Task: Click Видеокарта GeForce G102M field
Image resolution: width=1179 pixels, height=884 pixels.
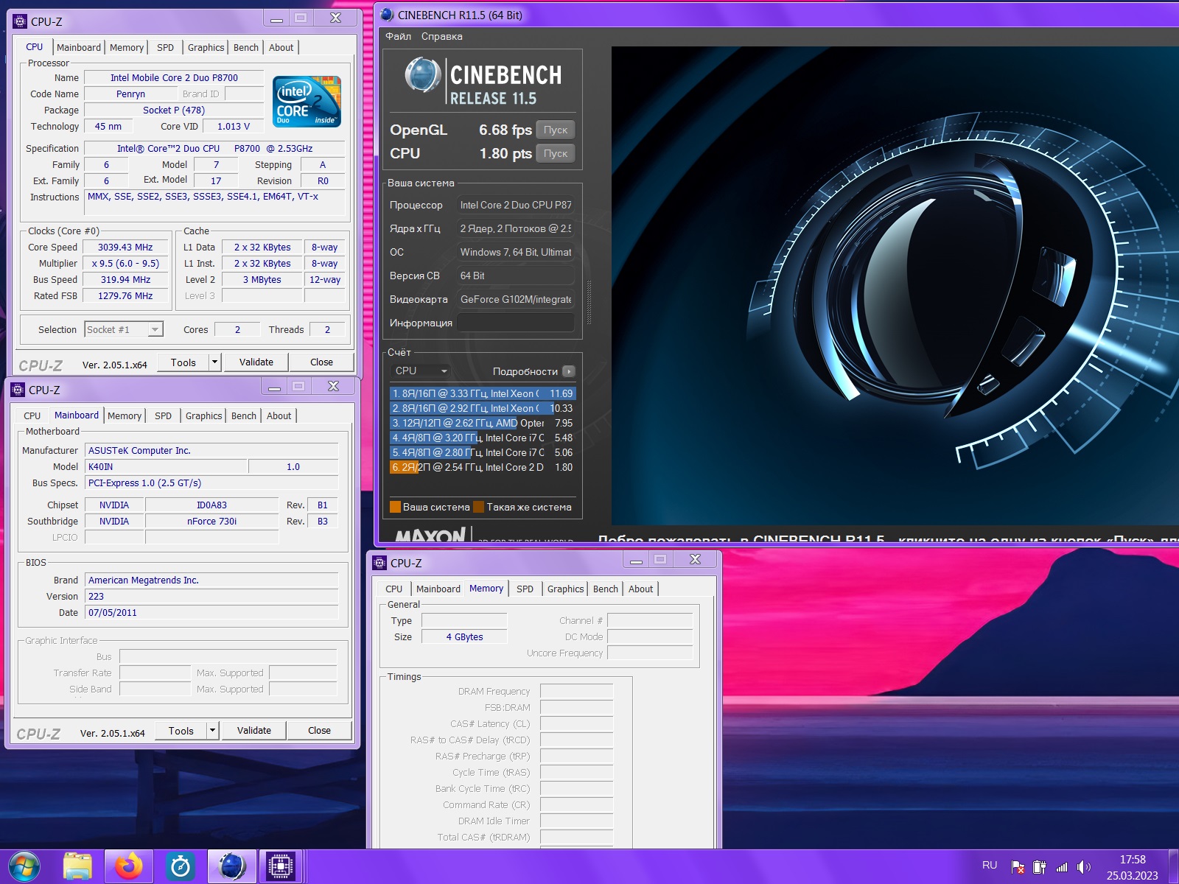Action: [515, 299]
